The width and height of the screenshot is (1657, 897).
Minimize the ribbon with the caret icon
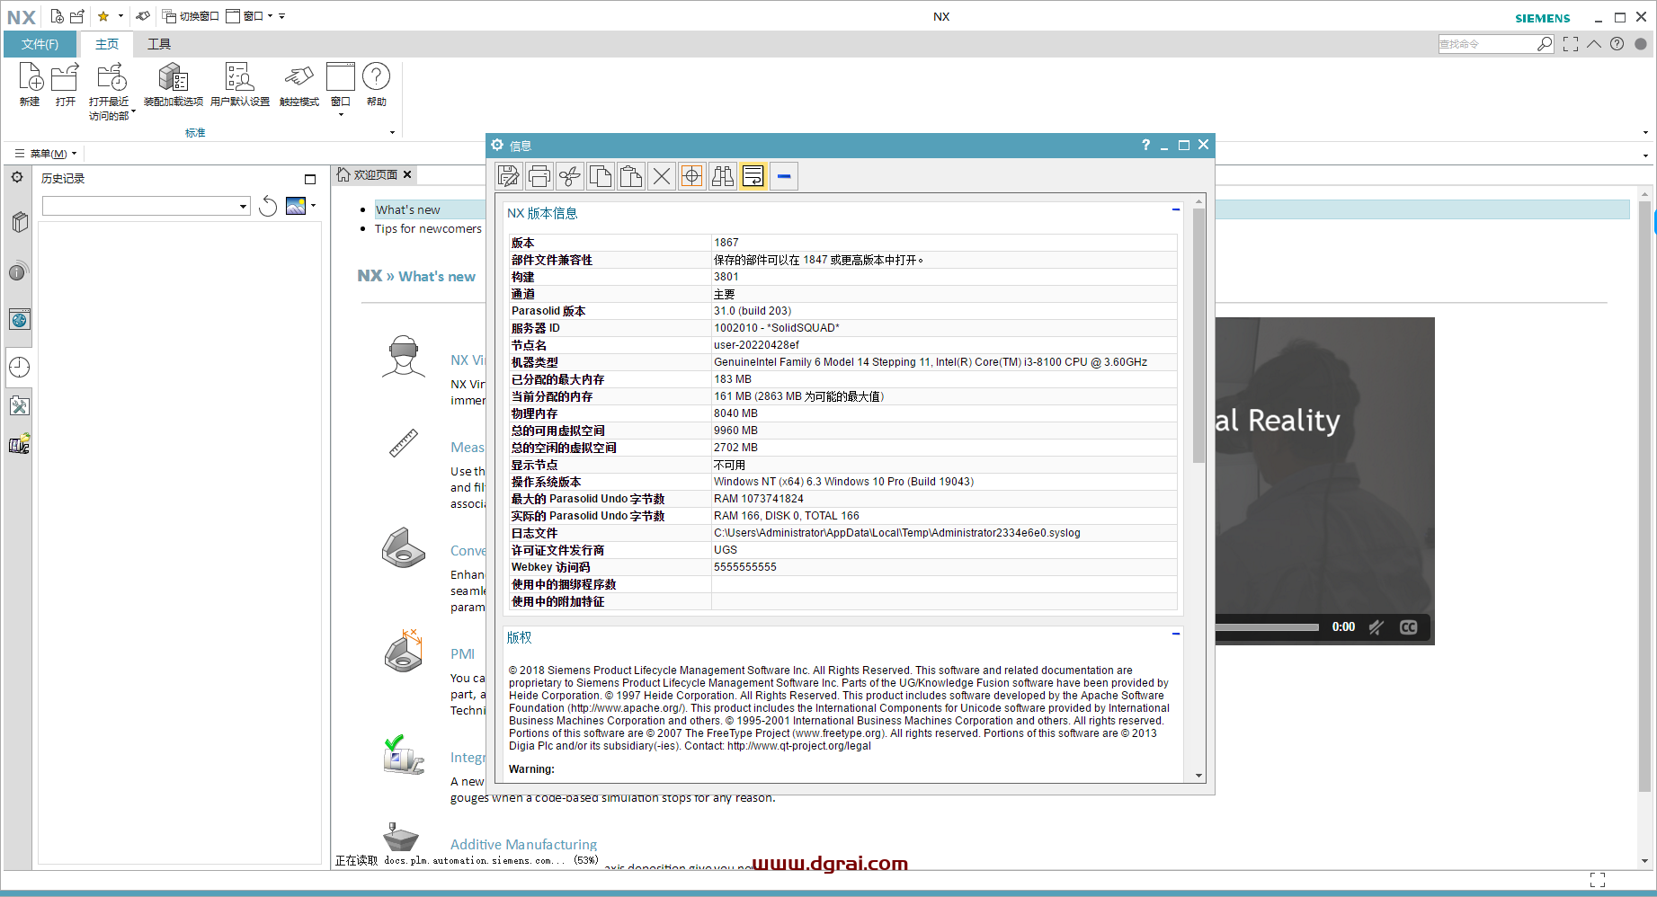pos(1594,44)
